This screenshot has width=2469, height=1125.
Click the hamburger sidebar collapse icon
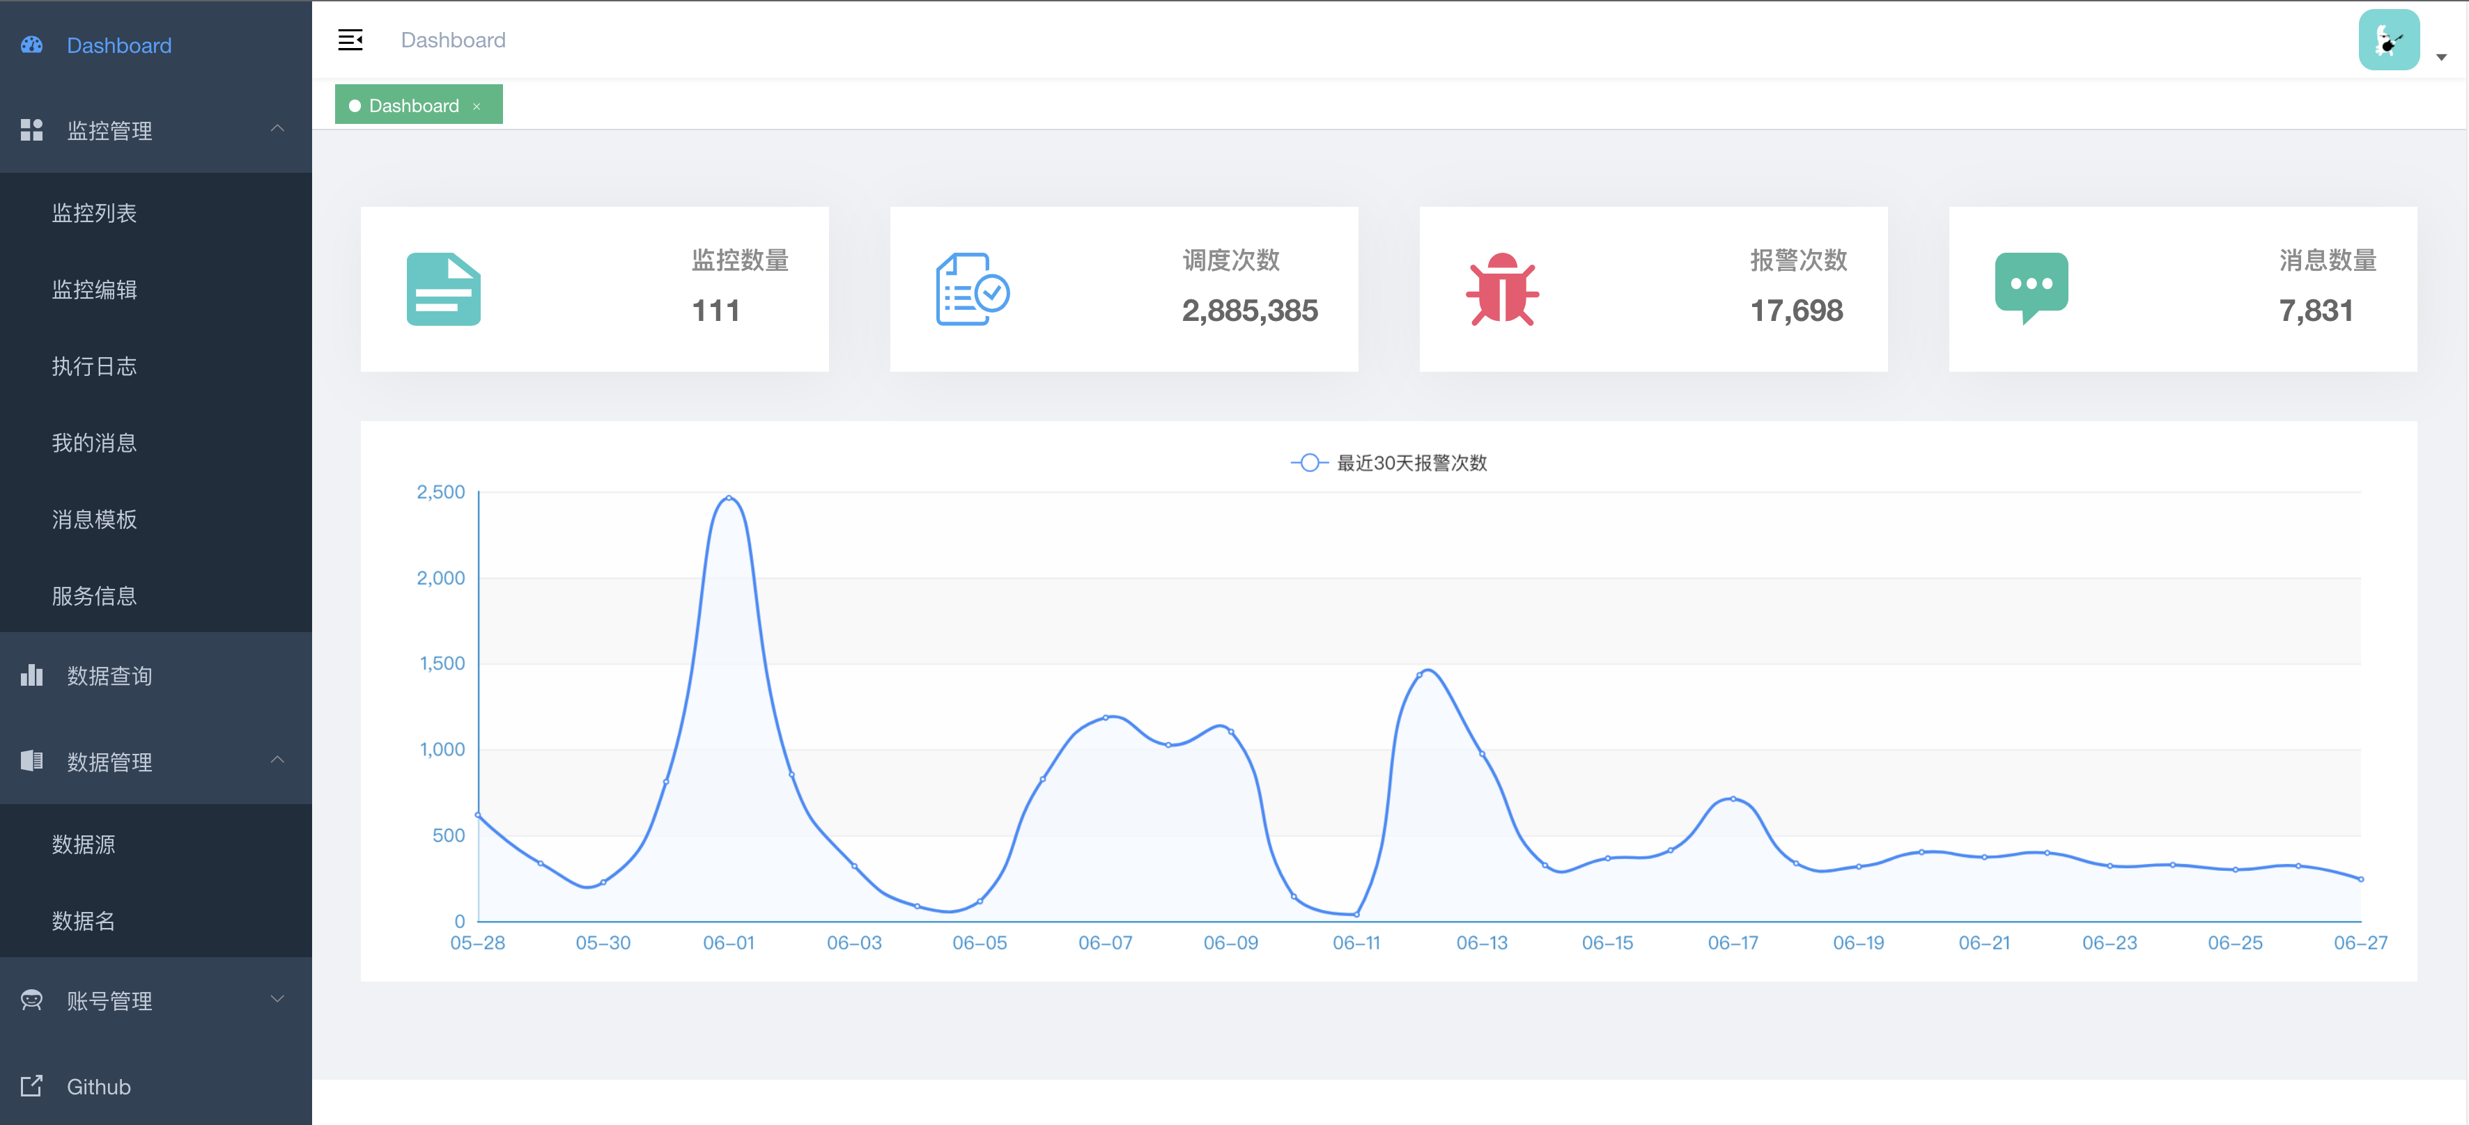[x=350, y=40]
